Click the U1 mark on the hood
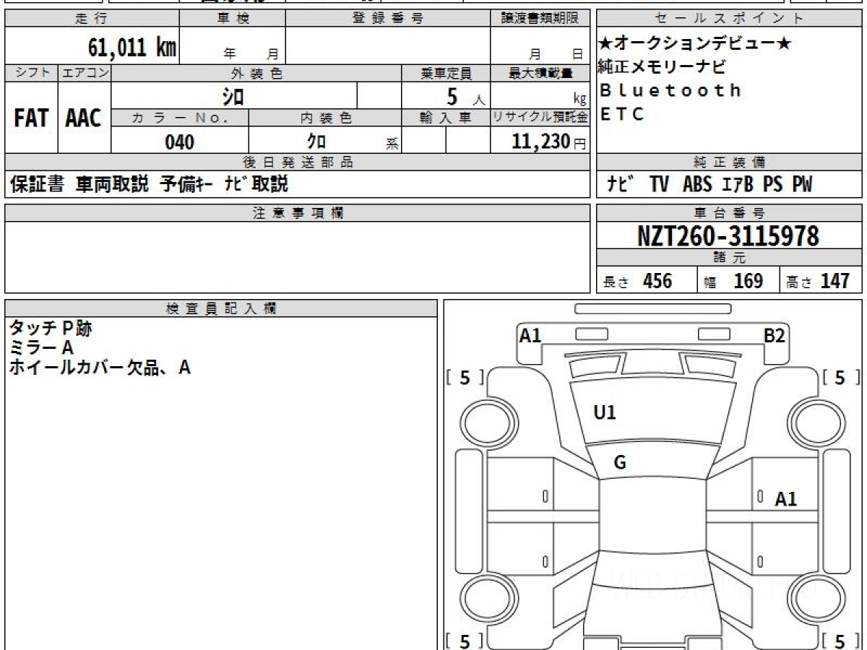The width and height of the screenshot is (867, 650). click(x=605, y=413)
